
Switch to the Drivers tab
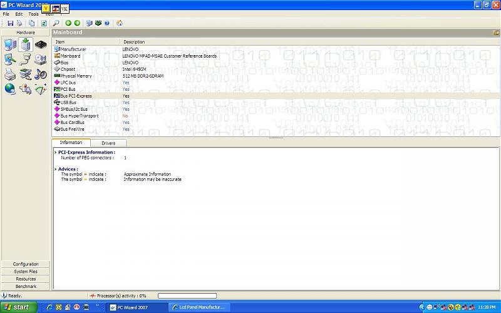point(108,143)
